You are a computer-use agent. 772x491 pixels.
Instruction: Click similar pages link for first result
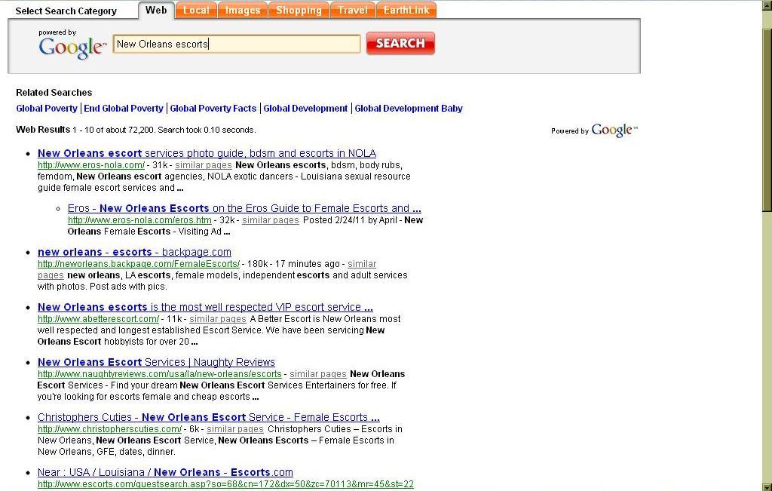point(203,165)
